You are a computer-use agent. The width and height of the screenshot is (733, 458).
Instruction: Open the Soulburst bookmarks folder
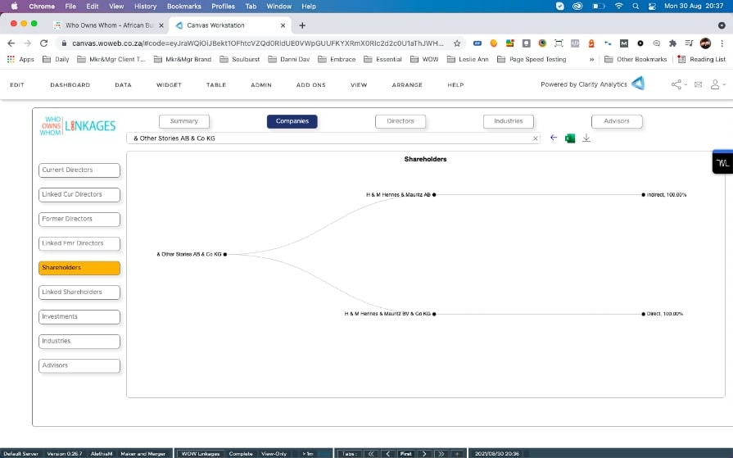coord(240,60)
